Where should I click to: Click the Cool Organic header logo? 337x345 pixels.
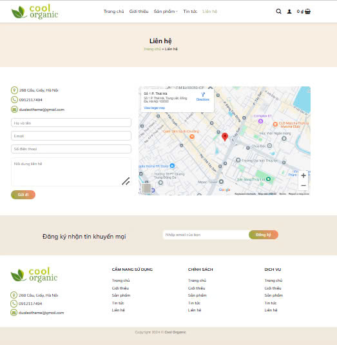point(35,12)
